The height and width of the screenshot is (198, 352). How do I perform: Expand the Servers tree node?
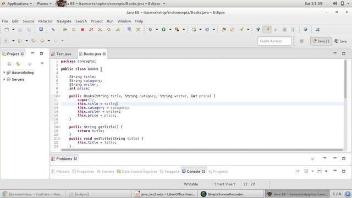[4, 79]
